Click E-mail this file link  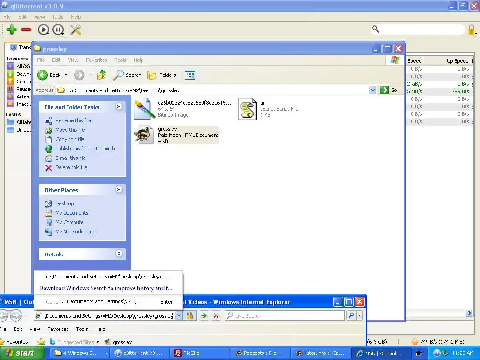click(70, 158)
